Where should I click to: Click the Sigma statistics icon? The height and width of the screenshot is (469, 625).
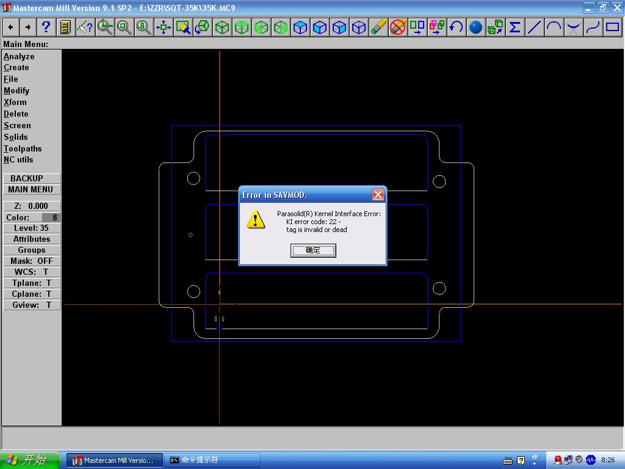tap(515, 27)
